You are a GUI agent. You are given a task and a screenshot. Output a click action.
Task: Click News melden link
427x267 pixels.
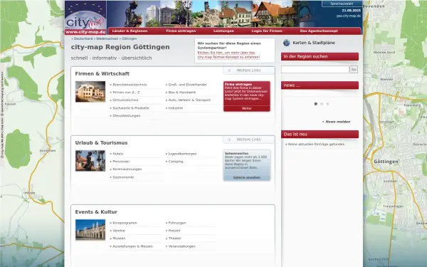(x=337, y=122)
